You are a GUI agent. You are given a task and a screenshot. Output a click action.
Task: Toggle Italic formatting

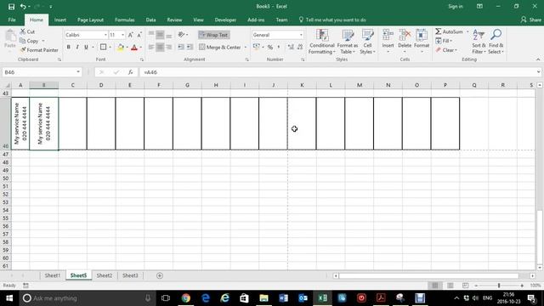(77, 48)
